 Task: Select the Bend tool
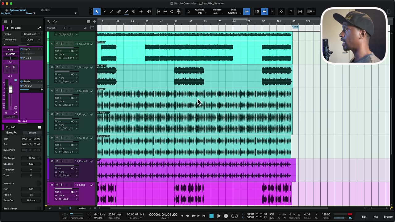coord(141,11)
